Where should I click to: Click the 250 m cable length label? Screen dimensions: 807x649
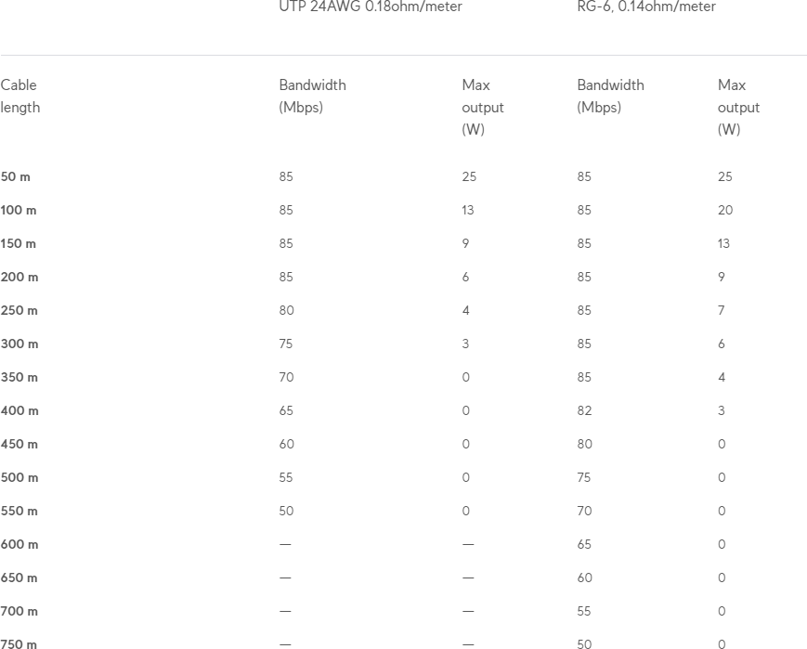pos(19,310)
